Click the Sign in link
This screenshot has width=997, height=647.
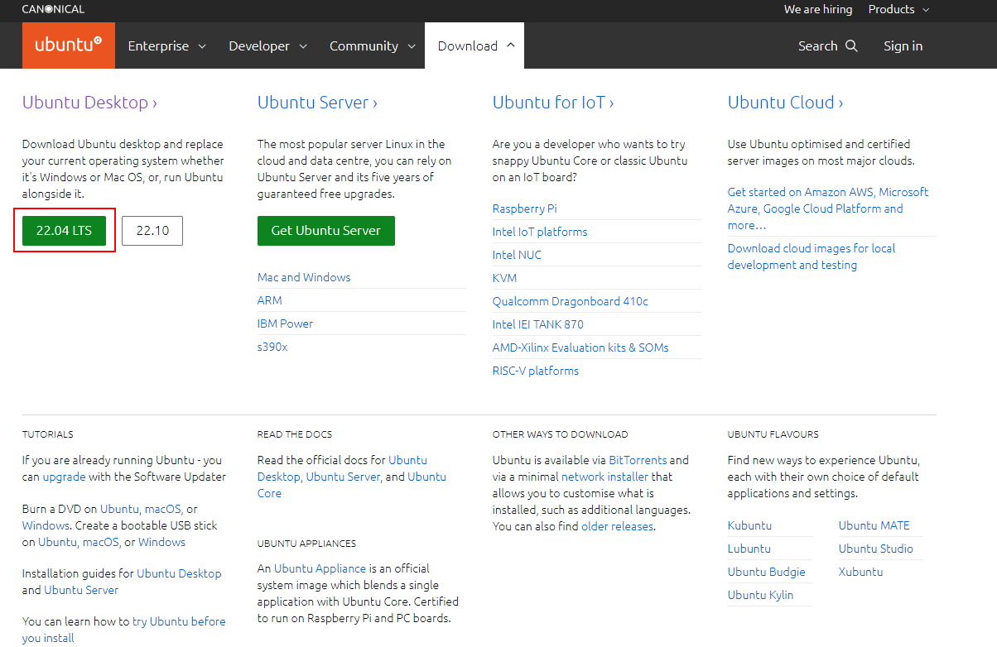(x=903, y=46)
